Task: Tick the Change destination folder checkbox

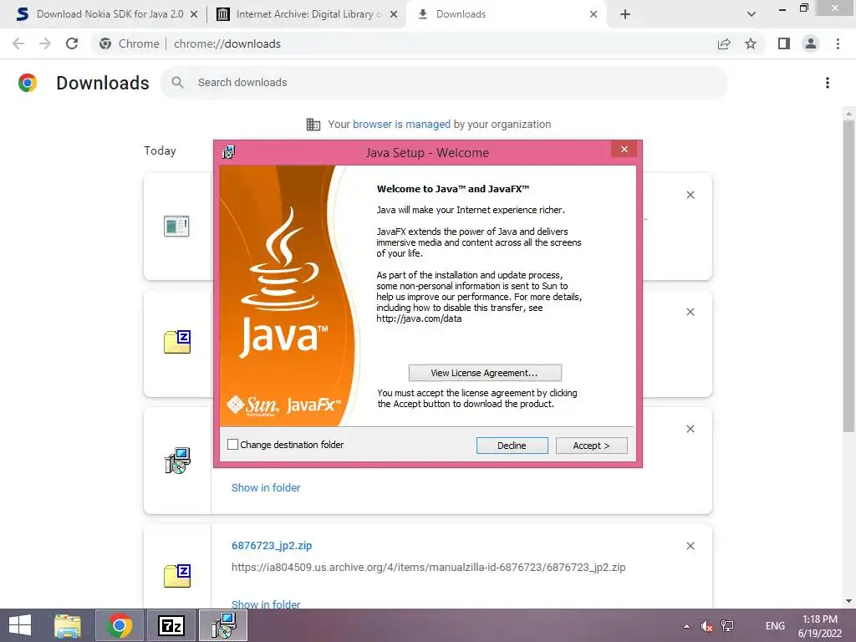Action: (x=232, y=445)
